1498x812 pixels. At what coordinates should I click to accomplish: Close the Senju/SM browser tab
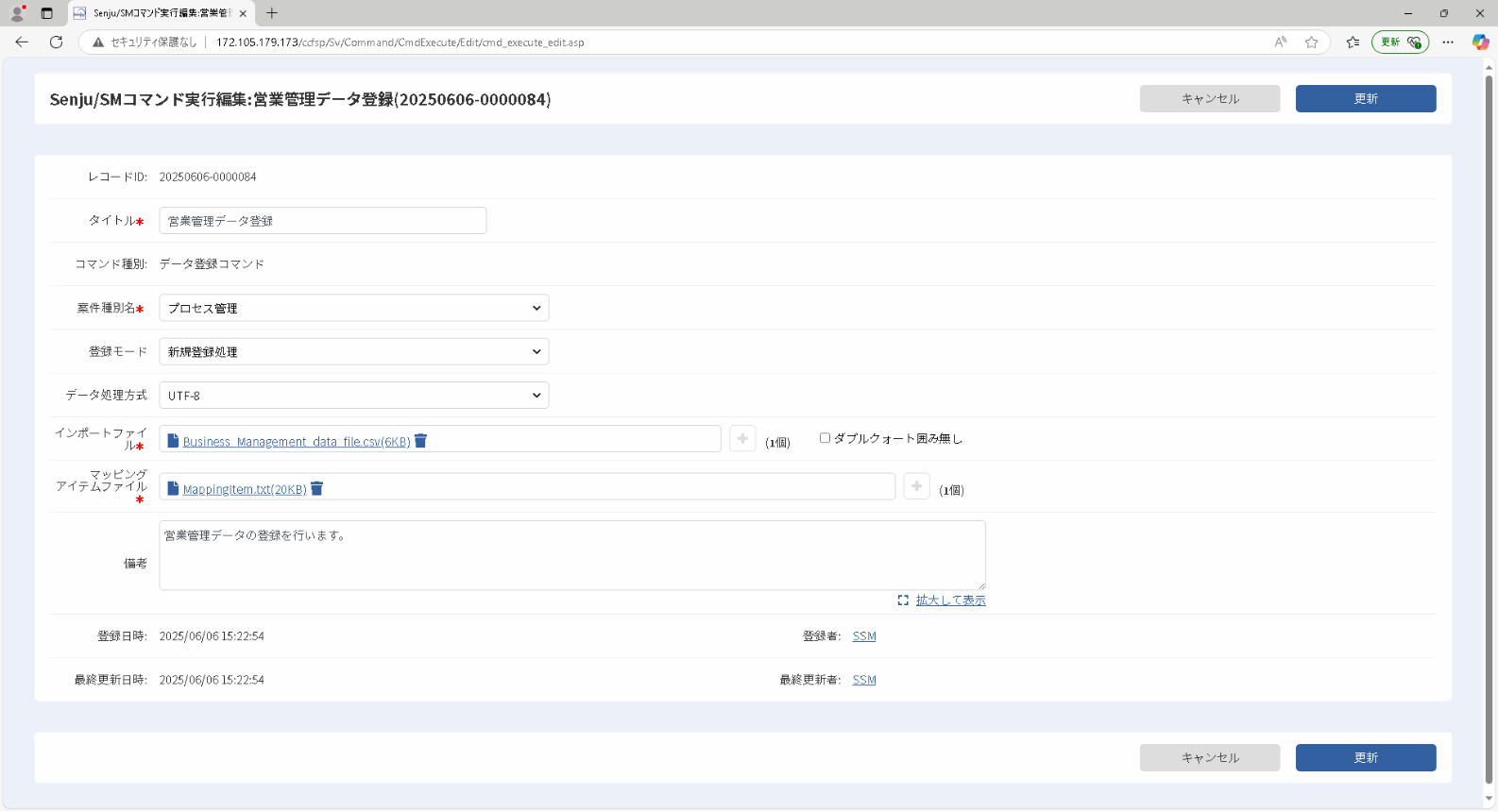click(x=243, y=13)
